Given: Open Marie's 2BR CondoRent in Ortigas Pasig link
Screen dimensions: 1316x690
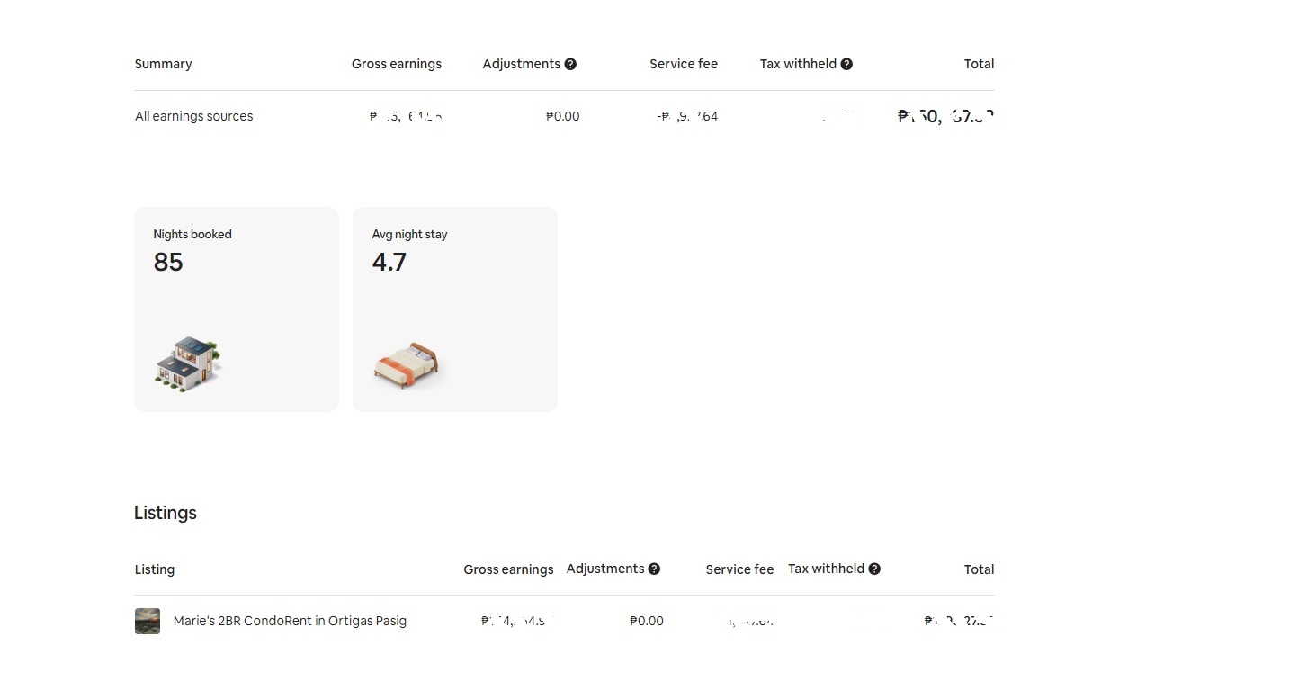Looking at the screenshot, I should pyautogui.click(x=290, y=621).
